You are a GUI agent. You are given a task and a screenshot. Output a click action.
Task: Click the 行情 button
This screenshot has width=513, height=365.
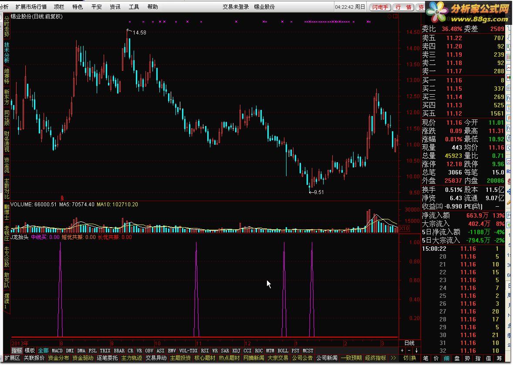403,7
